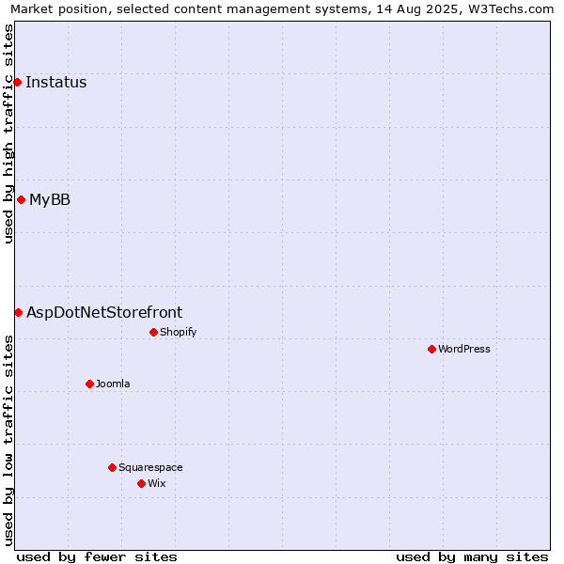Click 'used by high traffic sites' label
Viewport: 564px width, 564px height.
pos(8,133)
